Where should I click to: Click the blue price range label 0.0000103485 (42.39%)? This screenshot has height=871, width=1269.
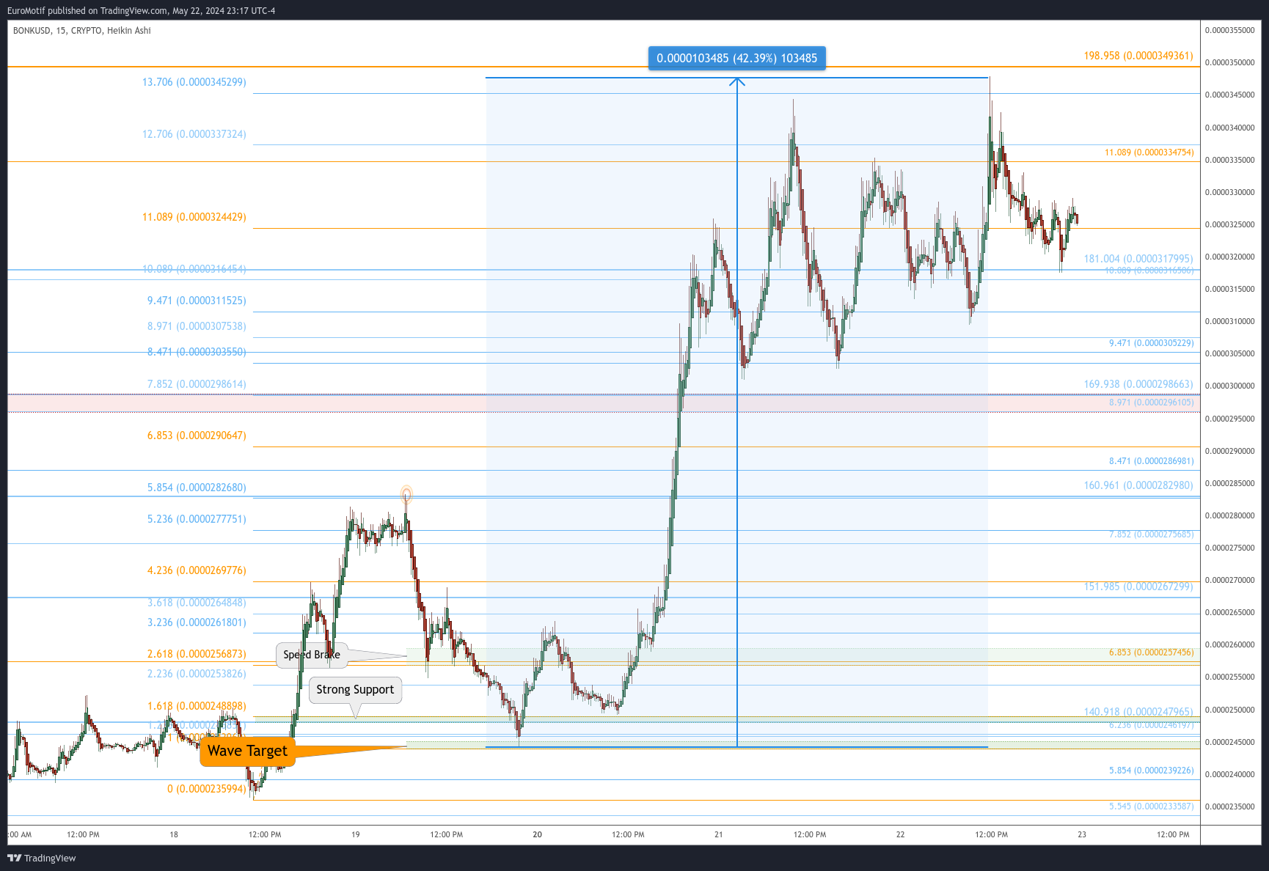(x=736, y=58)
